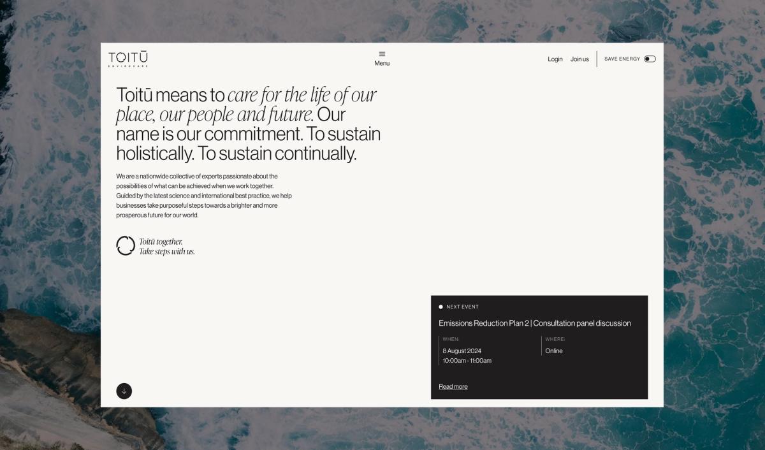Open Read more in the event card
Image resolution: width=765 pixels, height=450 pixels.
(453, 387)
